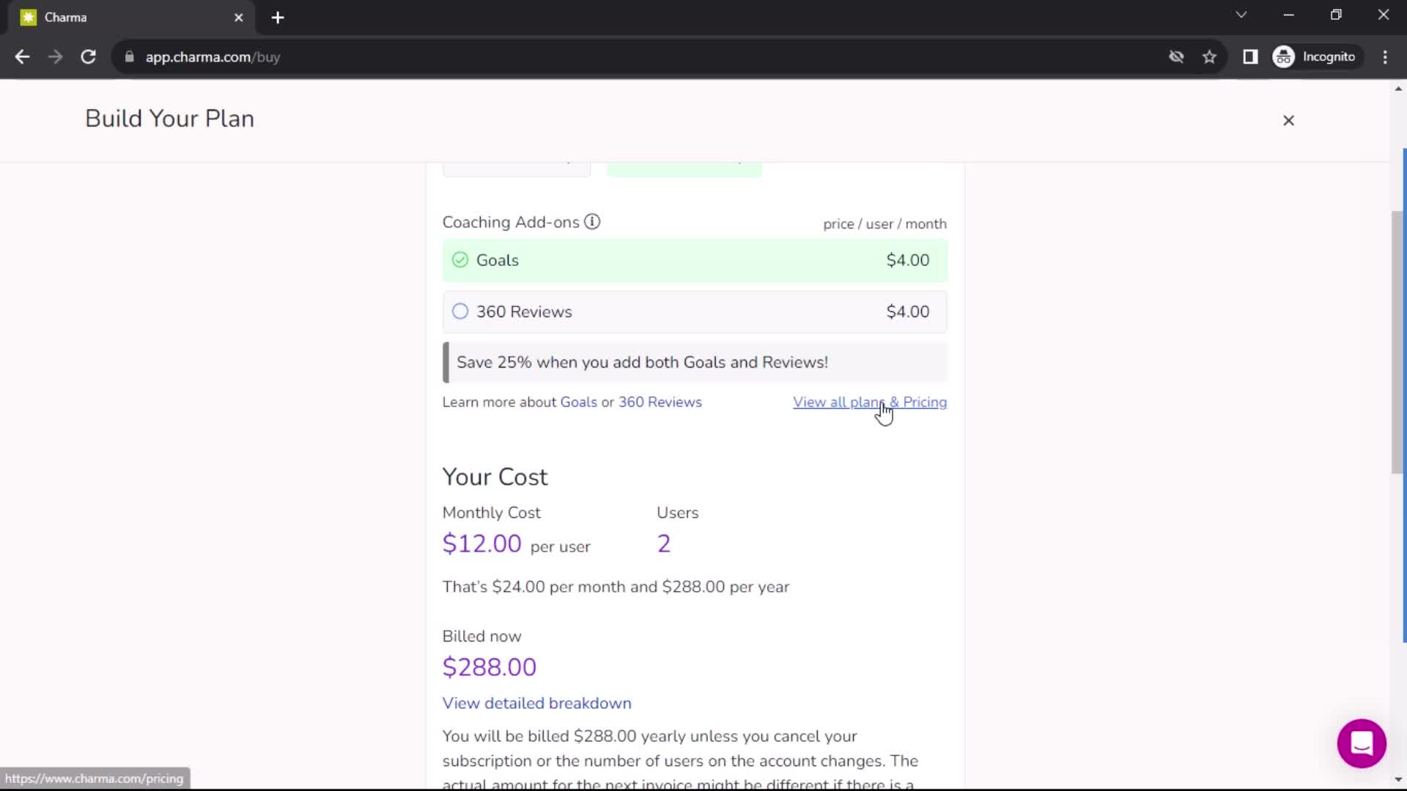Click the Learn more about Goals link
The width and height of the screenshot is (1407, 791).
pyautogui.click(x=578, y=402)
